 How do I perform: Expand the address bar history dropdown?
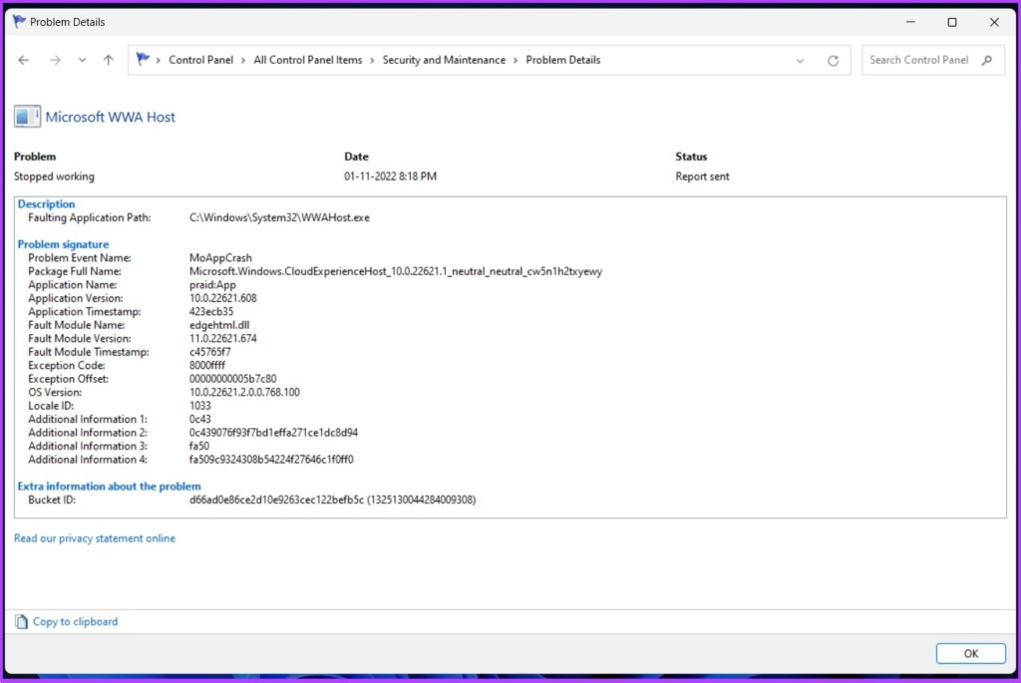pos(800,61)
